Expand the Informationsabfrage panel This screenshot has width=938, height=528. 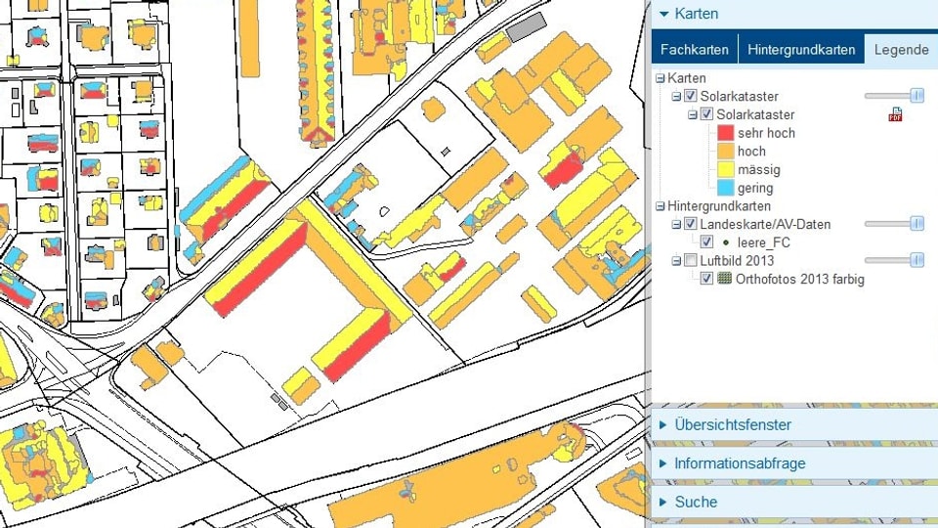794,463
